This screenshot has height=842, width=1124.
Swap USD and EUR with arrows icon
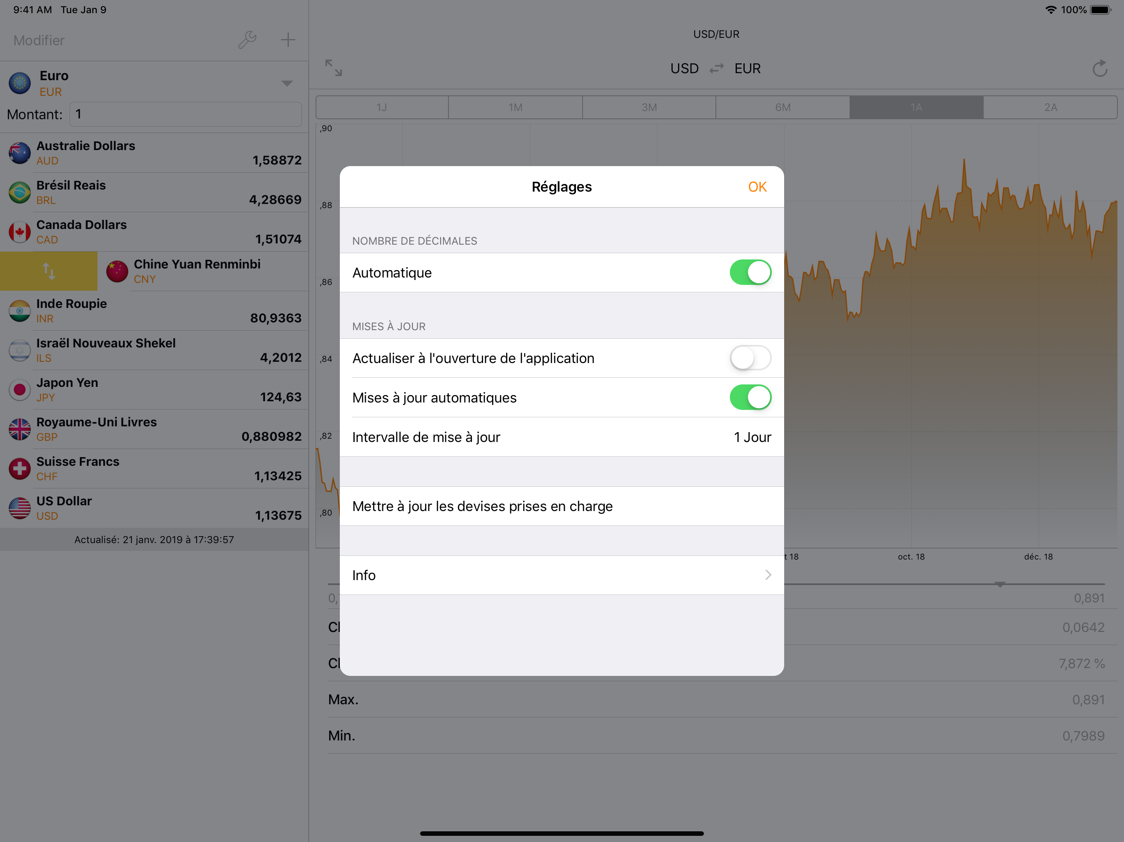pos(716,68)
